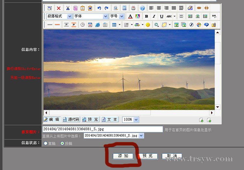The height and width of the screenshot is (170, 244).
Task: Select the 投稿 radio button
Action: pyautogui.click(x=62, y=143)
